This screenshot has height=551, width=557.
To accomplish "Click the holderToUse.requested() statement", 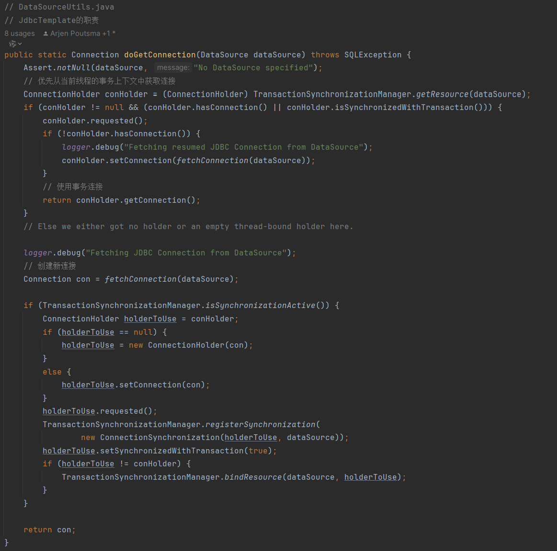I will (x=100, y=411).
